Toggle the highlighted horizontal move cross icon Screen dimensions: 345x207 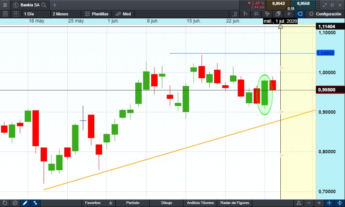(329, 203)
